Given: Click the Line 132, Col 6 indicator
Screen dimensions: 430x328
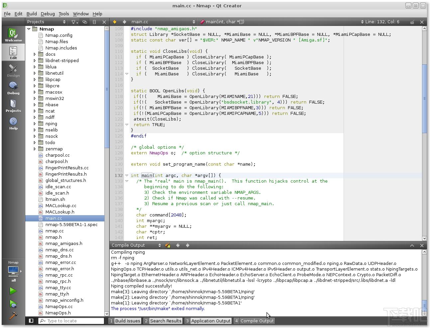Looking at the screenshot, I should pyautogui.click(x=382, y=22).
